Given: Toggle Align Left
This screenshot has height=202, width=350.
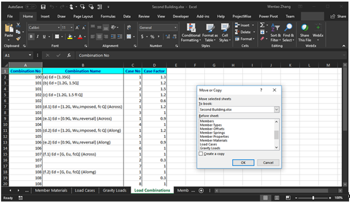Looking at the screenshot, I should 93,37.
